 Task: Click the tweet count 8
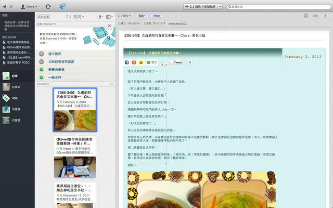pyautogui.click(x=190, y=62)
